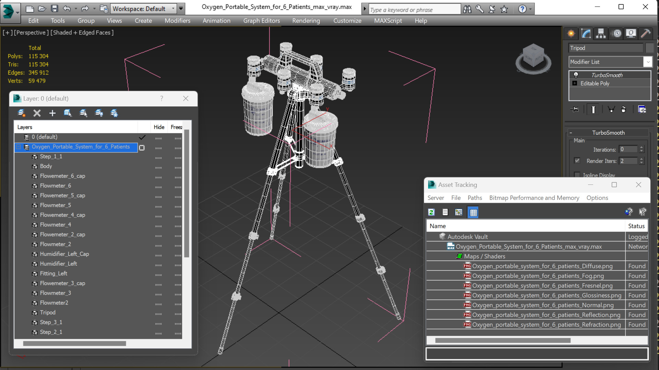Open the MAXScript menu
This screenshot has height=370, width=659.
point(388,21)
